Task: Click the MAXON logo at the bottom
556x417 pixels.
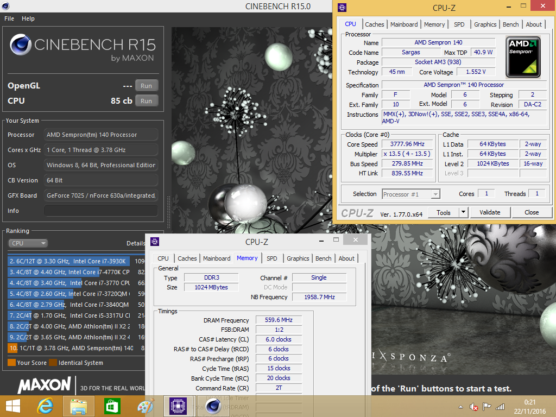Action: [45, 385]
